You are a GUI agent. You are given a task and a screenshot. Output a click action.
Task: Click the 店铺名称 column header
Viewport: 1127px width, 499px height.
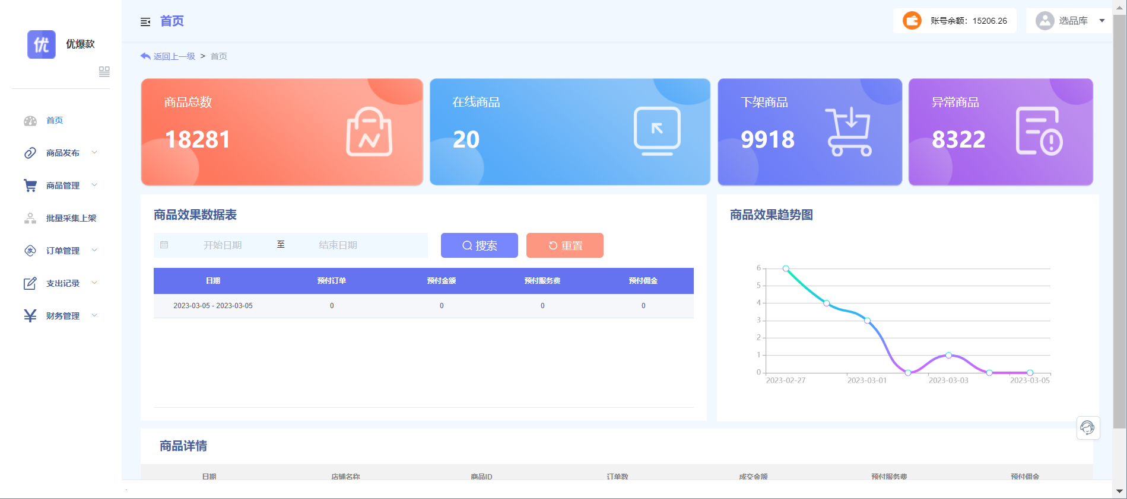point(345,476)
